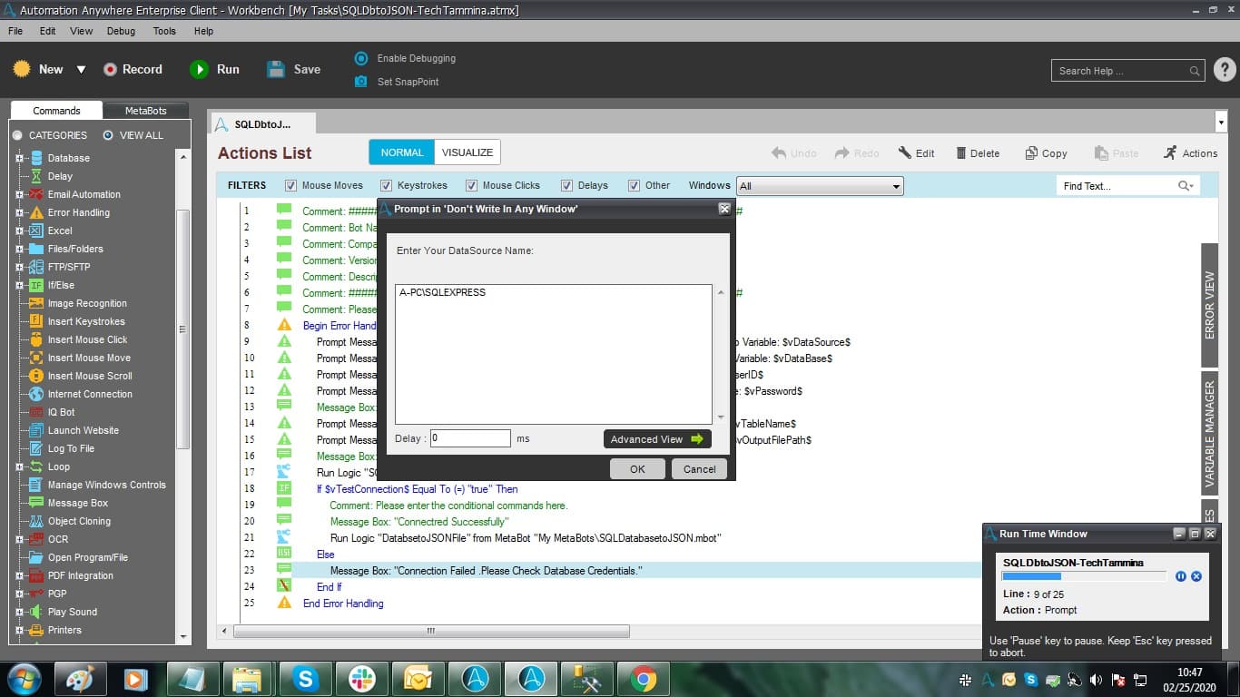Toggle the Delays filter checkbox
Image resolution: width=1240 pixels, height=697 pixels.
click(x=567, y=185)
